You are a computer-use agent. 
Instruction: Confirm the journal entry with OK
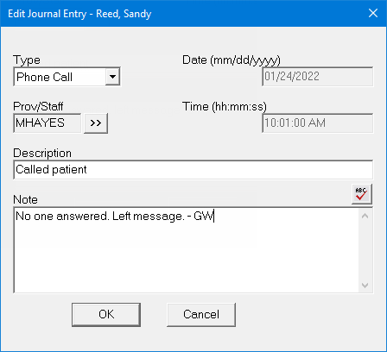pos(106,315)
